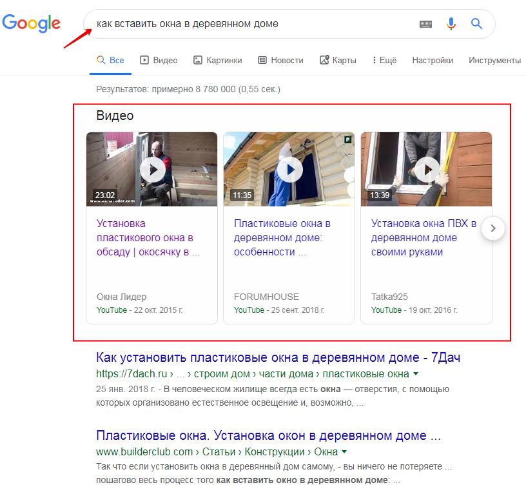Open the Карты tab

pyautogui.click(x=338, y=60)
